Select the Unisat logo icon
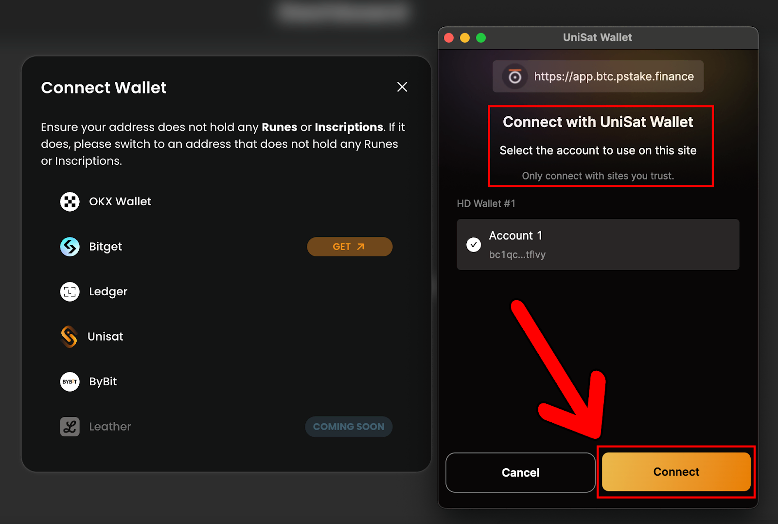778x524 pixels. (69, 337)
